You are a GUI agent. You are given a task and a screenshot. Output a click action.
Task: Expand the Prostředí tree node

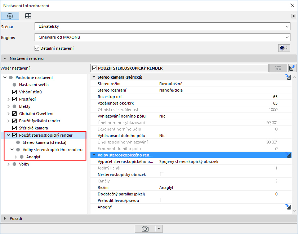[9, 99]
